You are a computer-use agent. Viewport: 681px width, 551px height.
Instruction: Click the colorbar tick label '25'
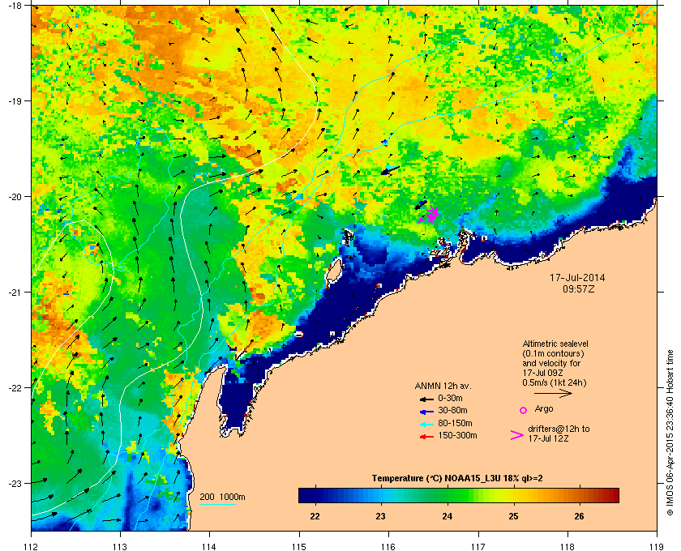513,516
